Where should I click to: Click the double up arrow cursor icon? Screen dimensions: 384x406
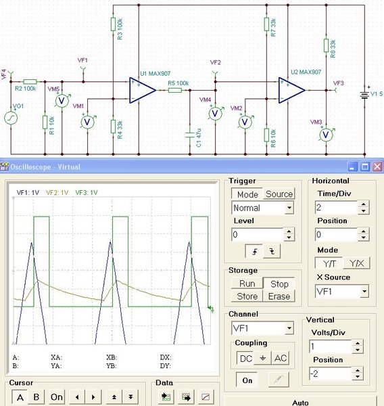(x=114, y=397)
